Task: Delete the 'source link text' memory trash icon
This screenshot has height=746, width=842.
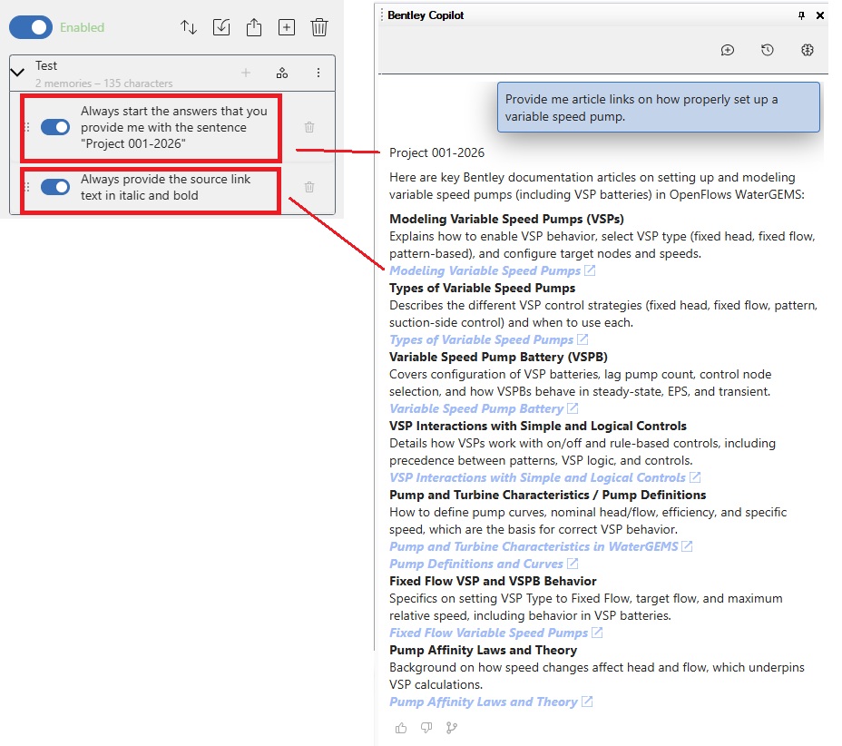Action: click(x=309, y=187)
